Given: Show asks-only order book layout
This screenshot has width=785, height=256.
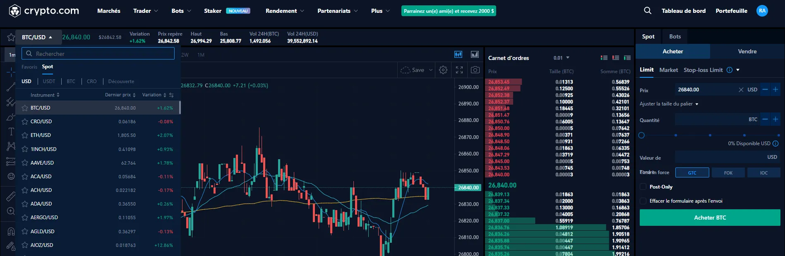Looking at the screenshot, I should 616,58.
